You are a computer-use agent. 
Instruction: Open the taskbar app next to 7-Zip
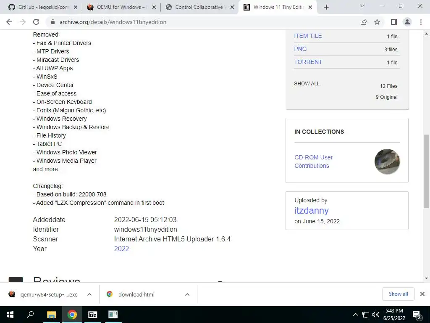(x=113, y=315)
